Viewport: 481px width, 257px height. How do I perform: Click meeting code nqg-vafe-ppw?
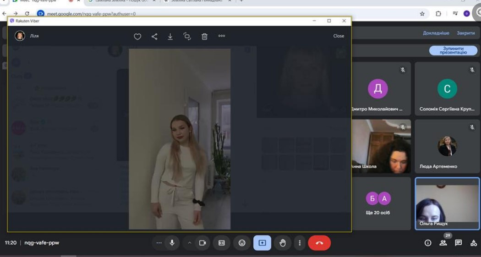click(x=42, y=243)
